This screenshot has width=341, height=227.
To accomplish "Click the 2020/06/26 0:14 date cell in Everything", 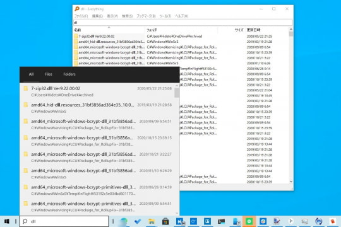I will pos(258,69).
